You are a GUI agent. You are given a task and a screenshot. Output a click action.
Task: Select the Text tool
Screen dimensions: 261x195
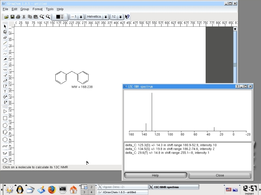point(5,92)
